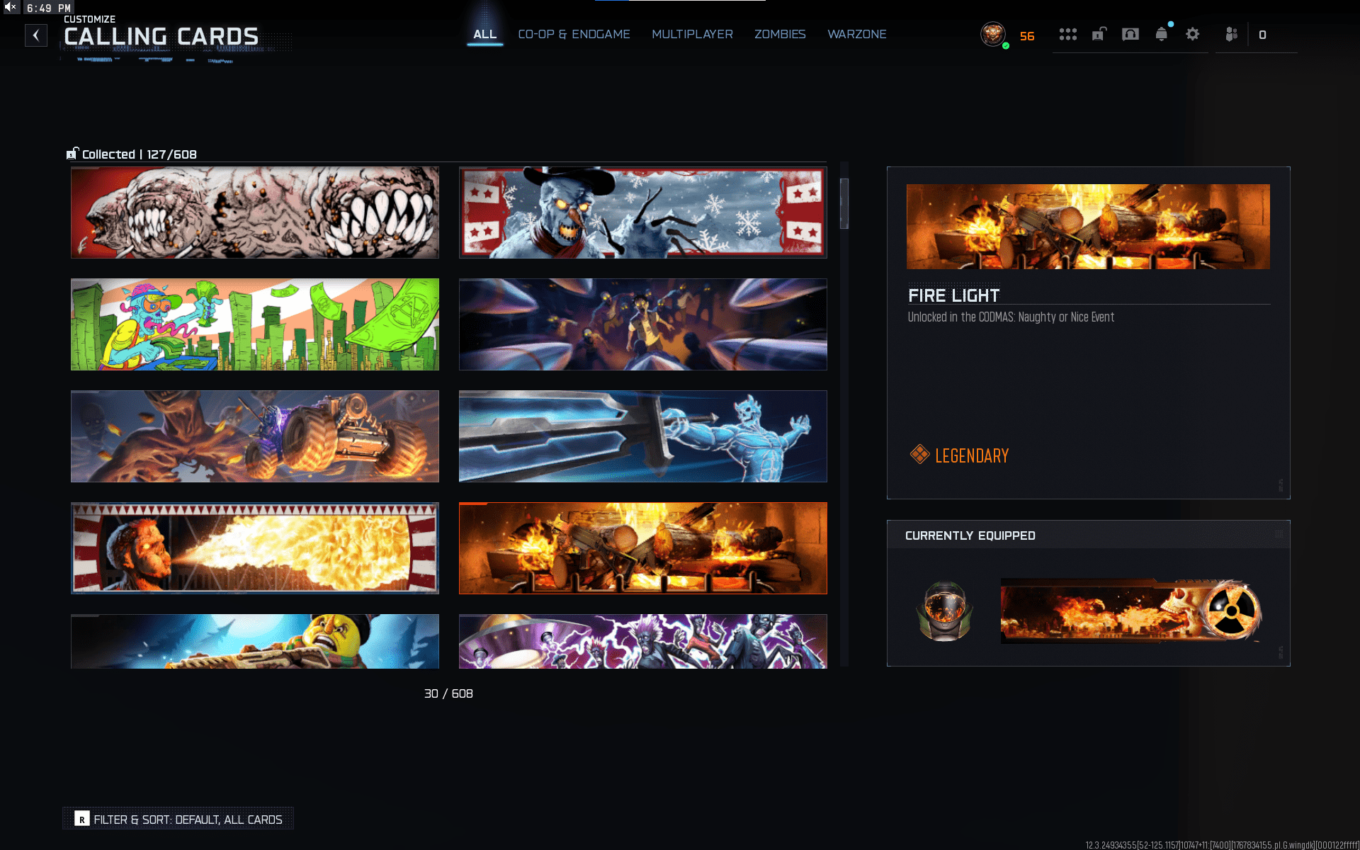Select the snowman zombie calling card
This screenshot has width=1360, height=850.
[642, 212]
